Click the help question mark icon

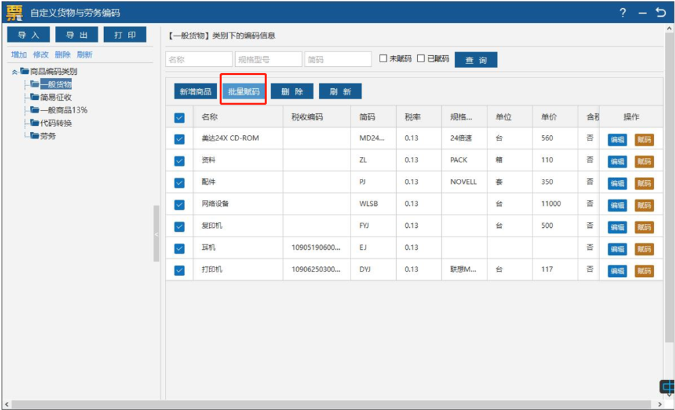pos(623,13)
